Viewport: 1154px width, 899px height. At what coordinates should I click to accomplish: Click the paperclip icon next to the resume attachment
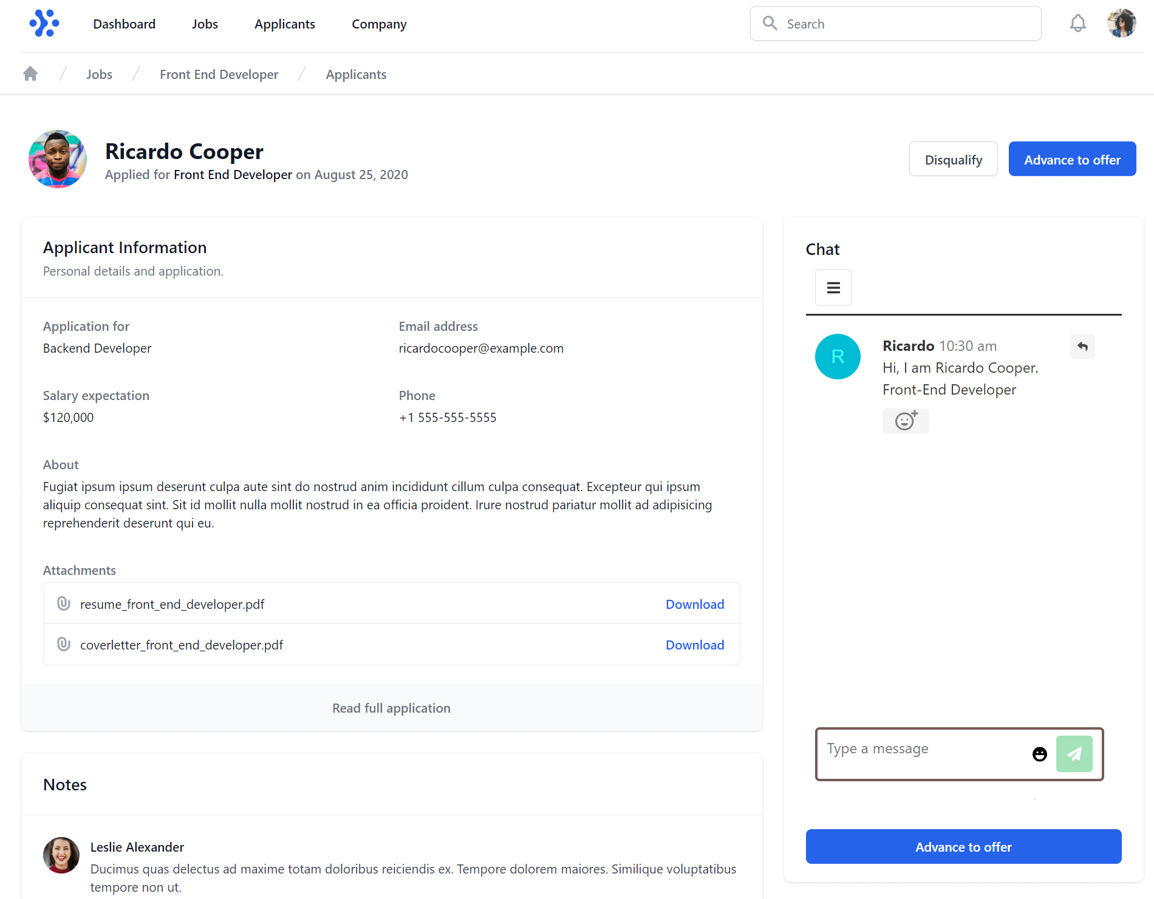(63, 603)
